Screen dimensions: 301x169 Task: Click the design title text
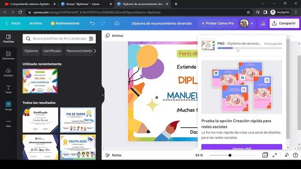pyautogui.click(x=162, y=23)
